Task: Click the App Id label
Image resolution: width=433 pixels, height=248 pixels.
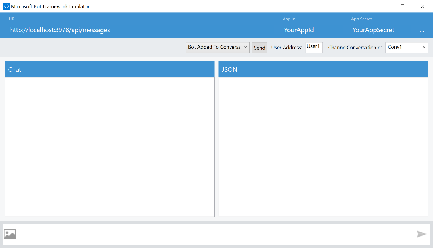Action: click(x=289, y=19)
